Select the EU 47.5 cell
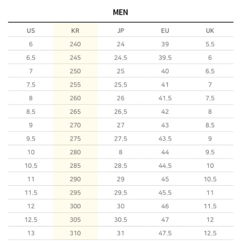243x243 pixels. tap(165, 233)
